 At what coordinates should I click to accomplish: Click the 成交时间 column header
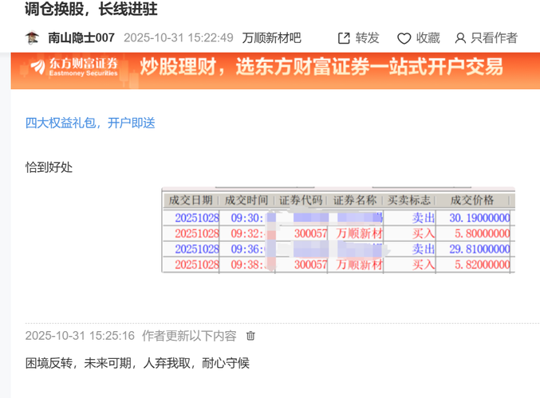[246, 200]
